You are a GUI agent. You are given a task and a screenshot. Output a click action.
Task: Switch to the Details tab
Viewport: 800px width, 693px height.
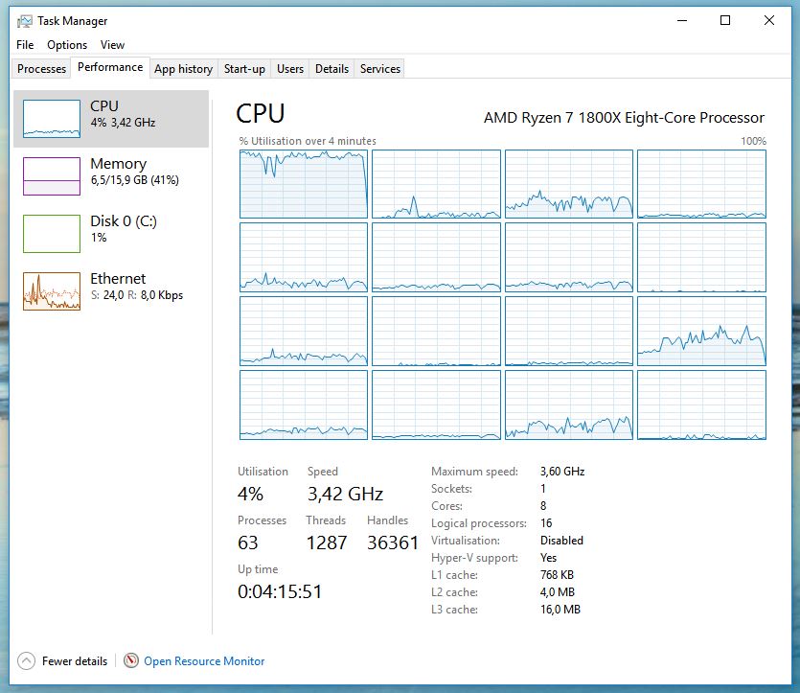[331, 69]
